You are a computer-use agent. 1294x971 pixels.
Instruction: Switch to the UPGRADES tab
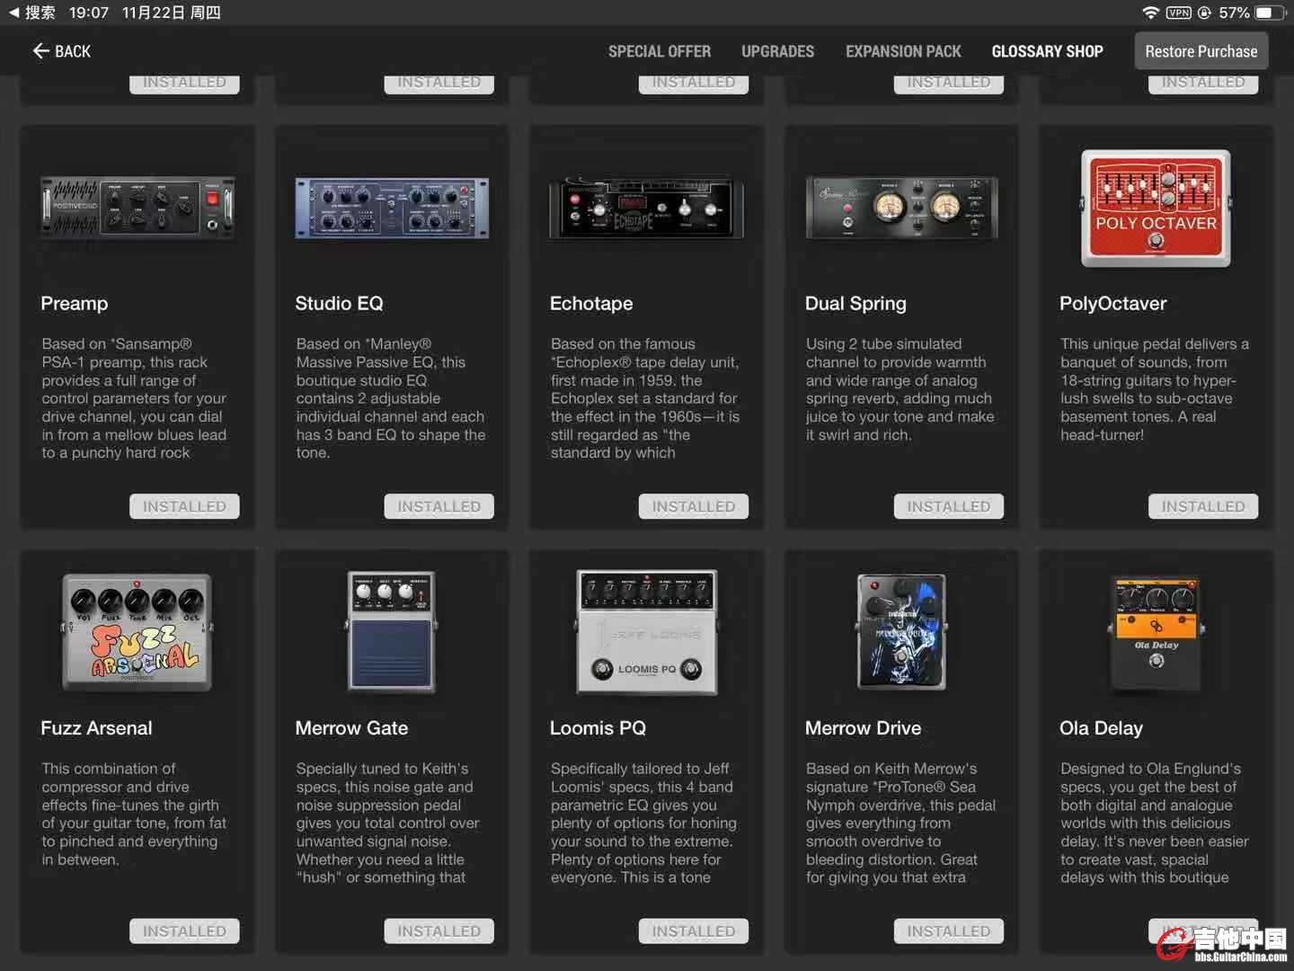pyautogui.click(x=777, y=51)
